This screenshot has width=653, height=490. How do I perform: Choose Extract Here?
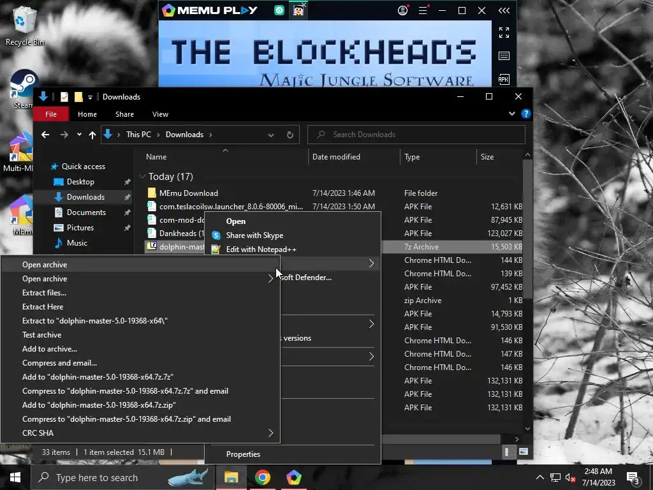(43, 307)
